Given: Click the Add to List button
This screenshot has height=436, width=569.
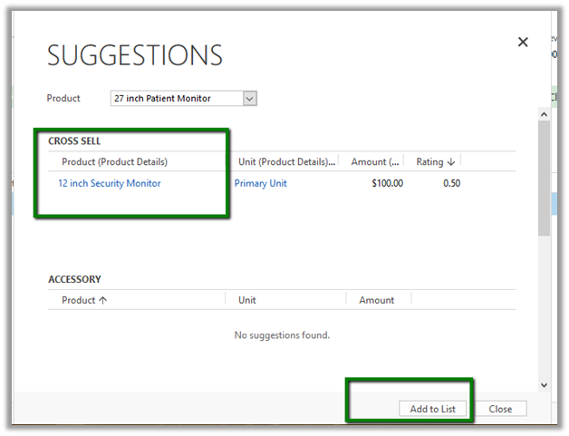Looking at the screenshot, I should click(x=432, y=409).
